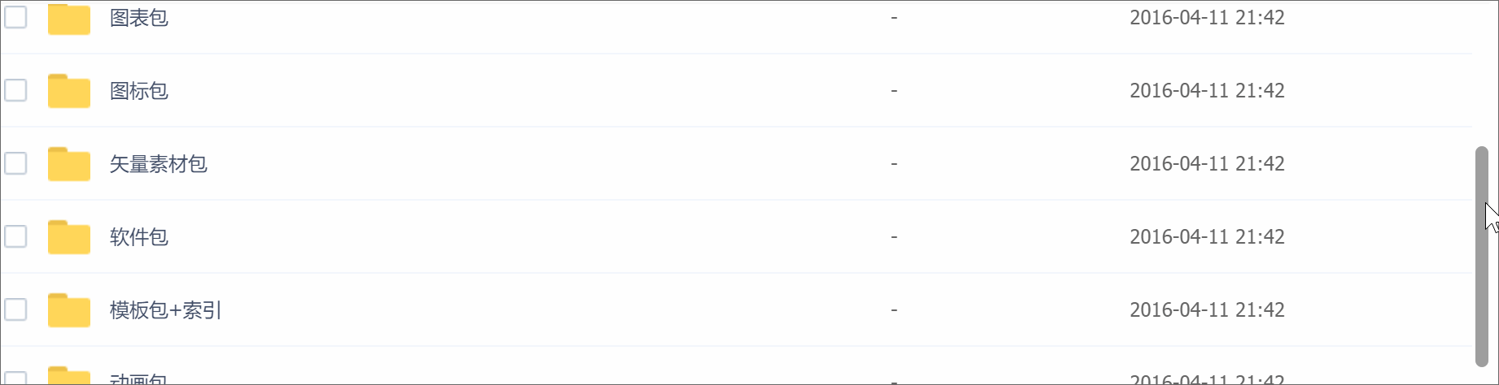Image resolution: width=1499 pixels, height=385 pixels.
Task: Click the vertical scrollbar thumb
Action: (x=1481, y=257)
